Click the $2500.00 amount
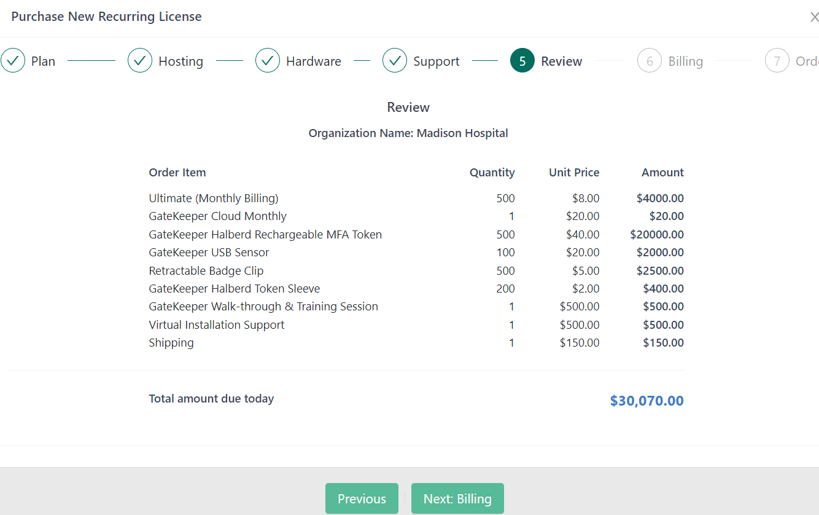The width and height of the screenshot is (819, 515). point(660,271)
